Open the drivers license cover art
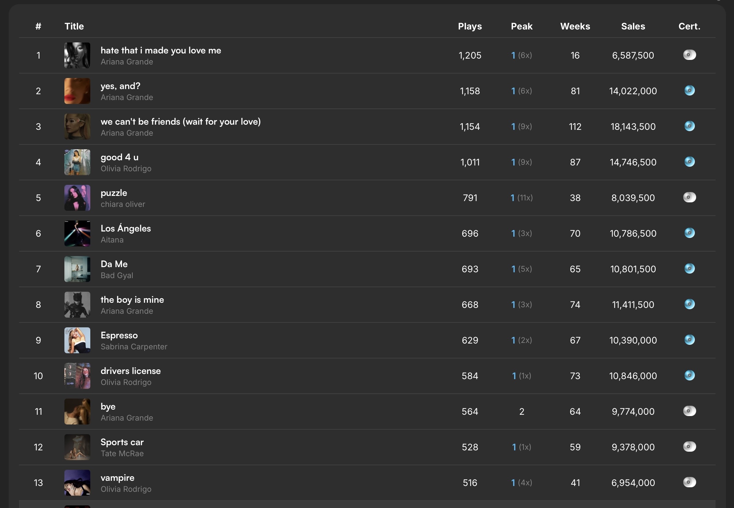 77,376
